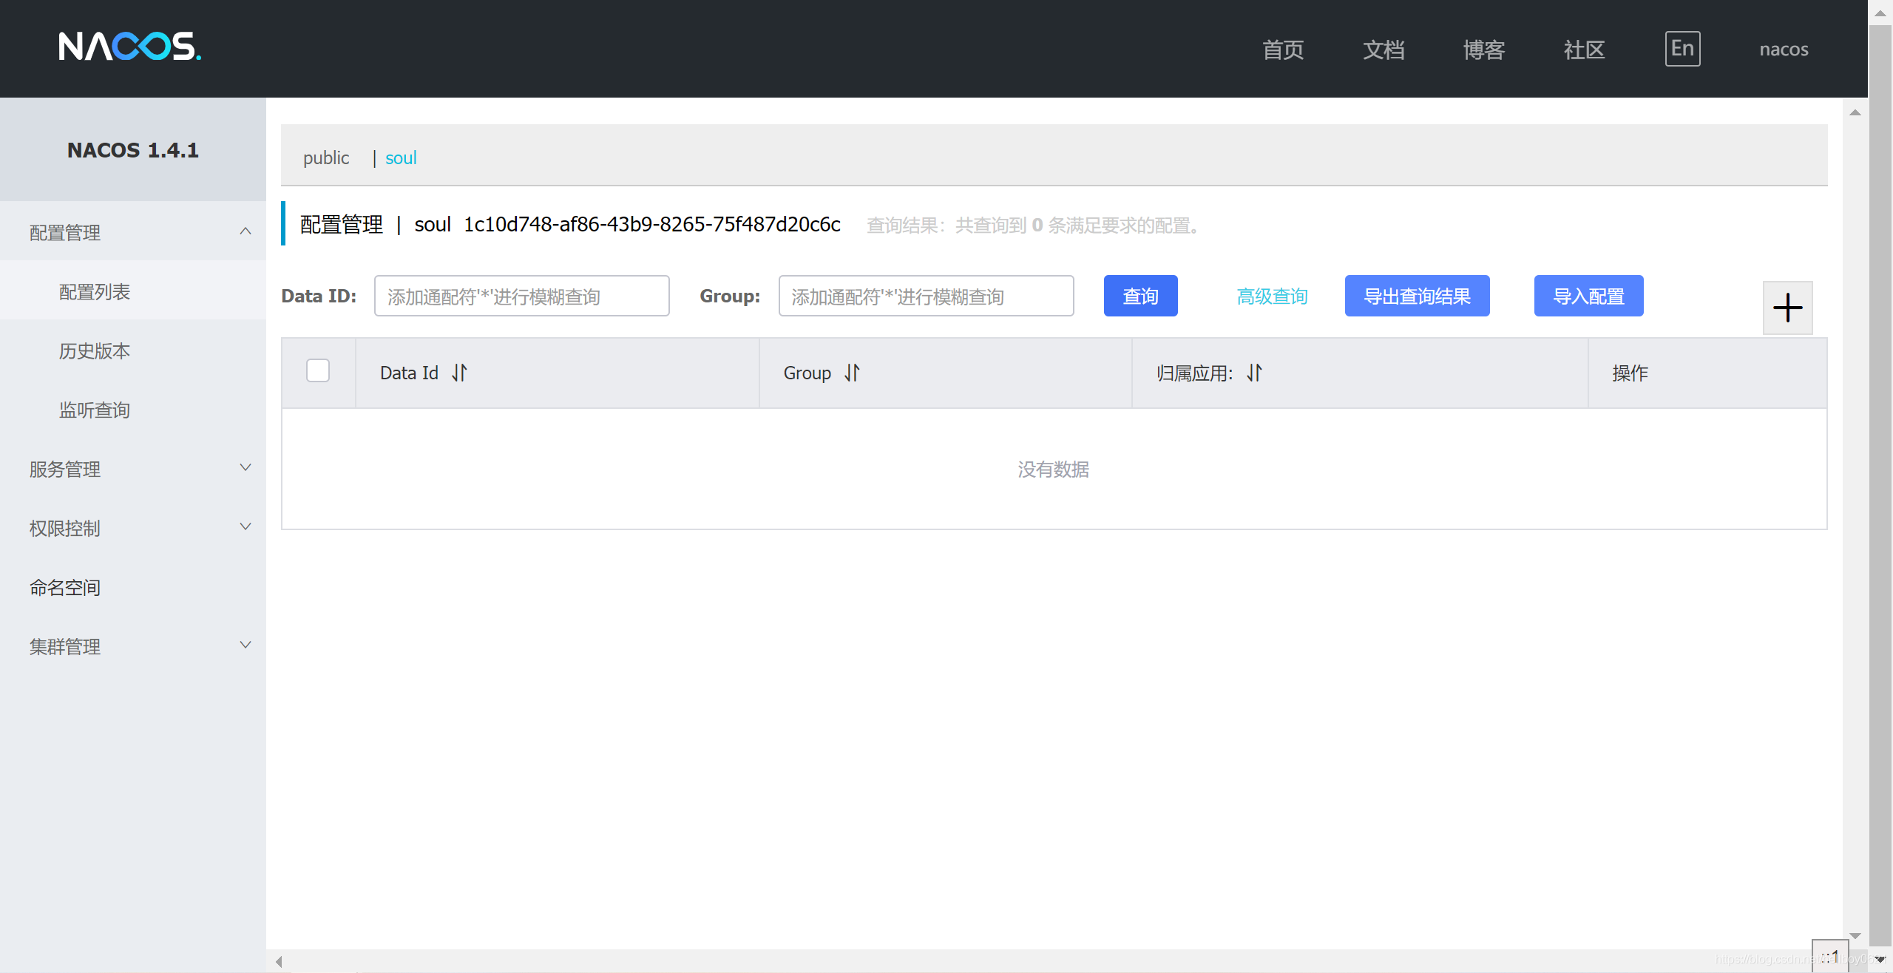Image resolution: width=1893 pixels, height=973 pixels.
Task: Expand the 服务管理 sidebar section
Action: pos(245,468)
